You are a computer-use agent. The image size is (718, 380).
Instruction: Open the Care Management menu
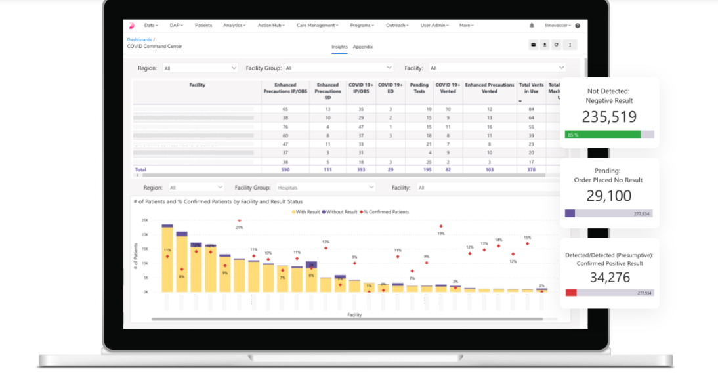(317, 26)
